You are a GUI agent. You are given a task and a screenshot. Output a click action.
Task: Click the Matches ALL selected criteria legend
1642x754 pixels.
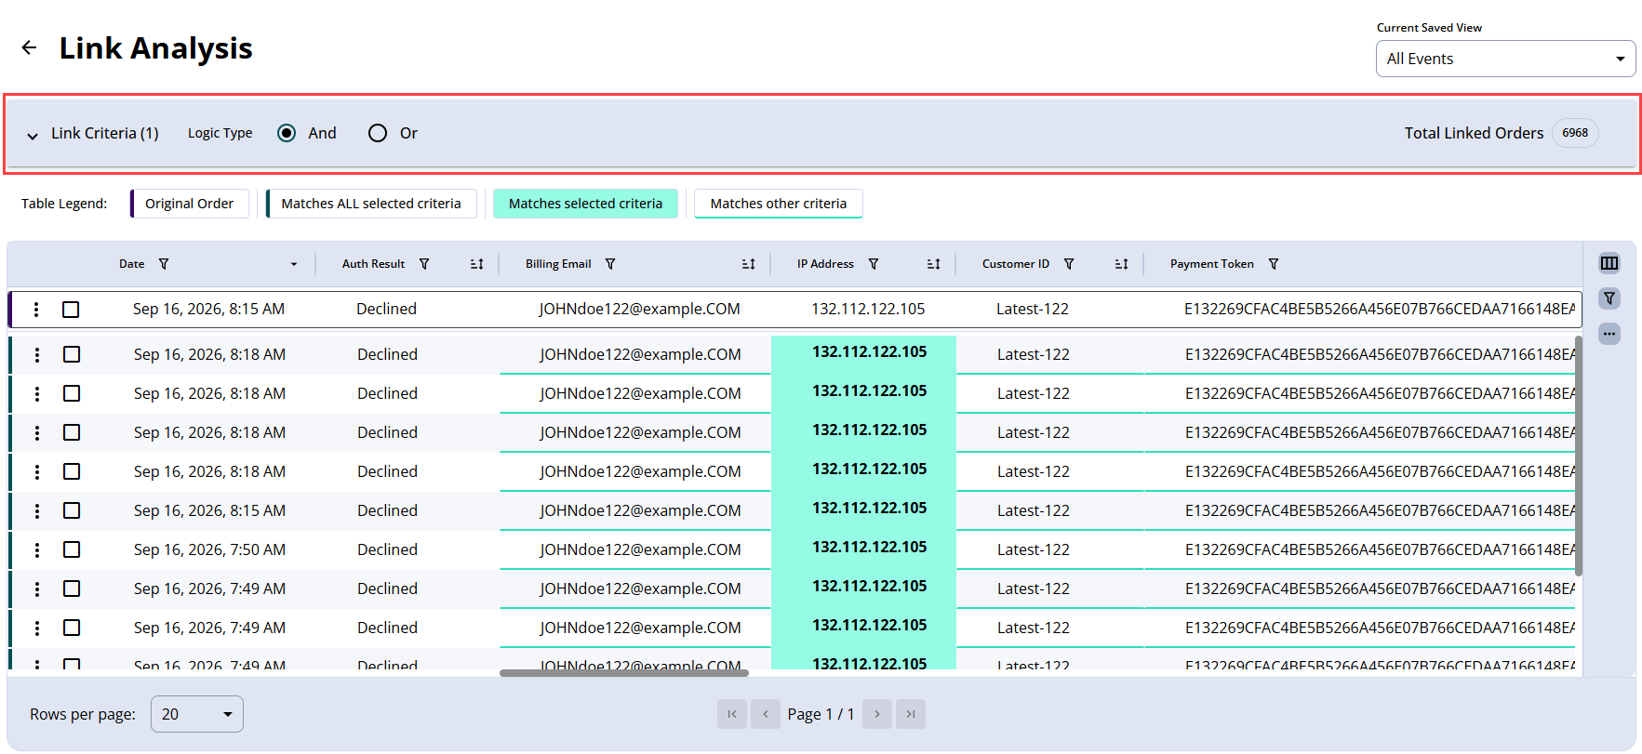point(371,204)
